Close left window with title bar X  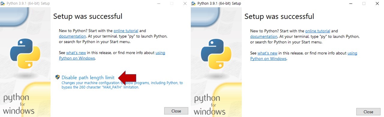[x=185, y=4]
